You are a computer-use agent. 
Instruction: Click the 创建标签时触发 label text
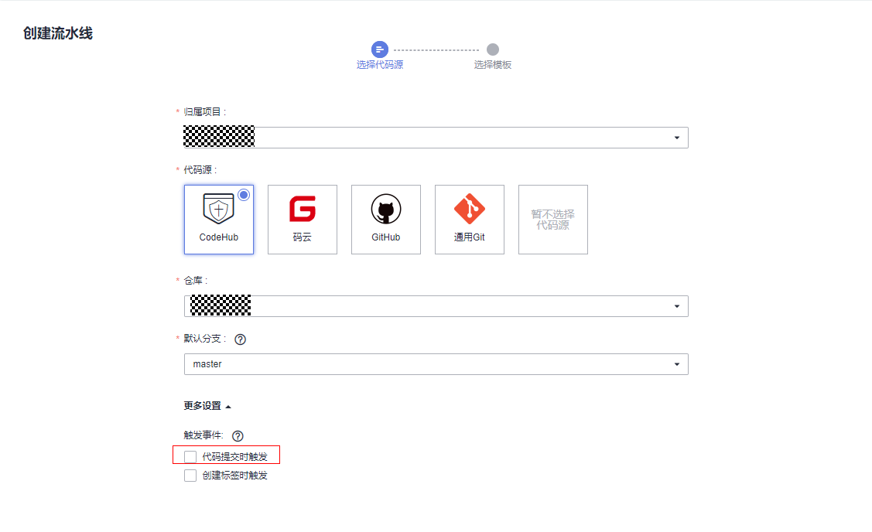click(x=234, y=476)
